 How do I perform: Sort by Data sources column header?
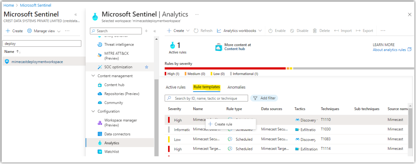click(x=272, y=109)
